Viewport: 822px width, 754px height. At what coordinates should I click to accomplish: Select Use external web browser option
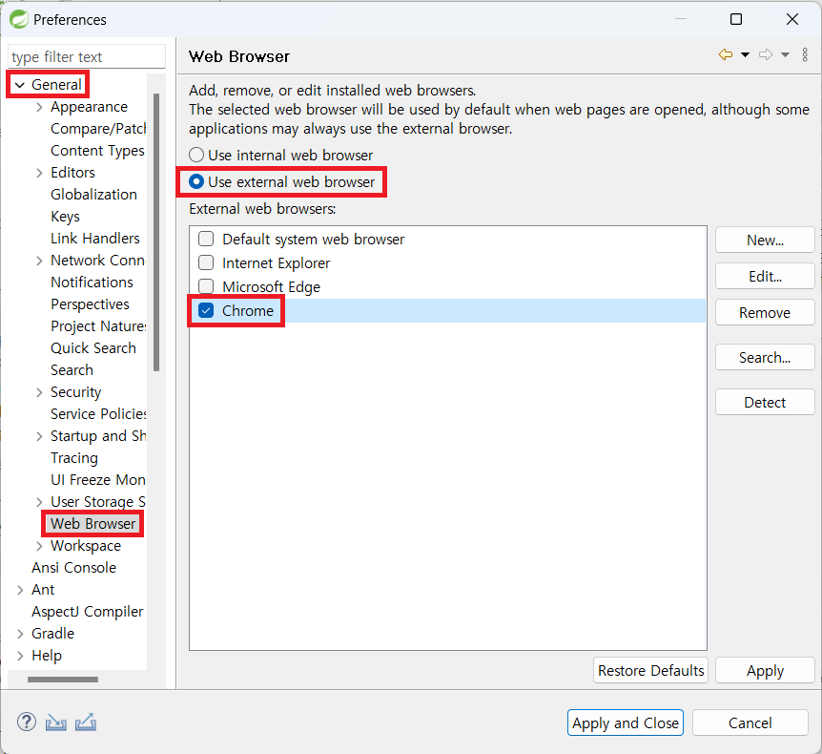click(281, 182)
